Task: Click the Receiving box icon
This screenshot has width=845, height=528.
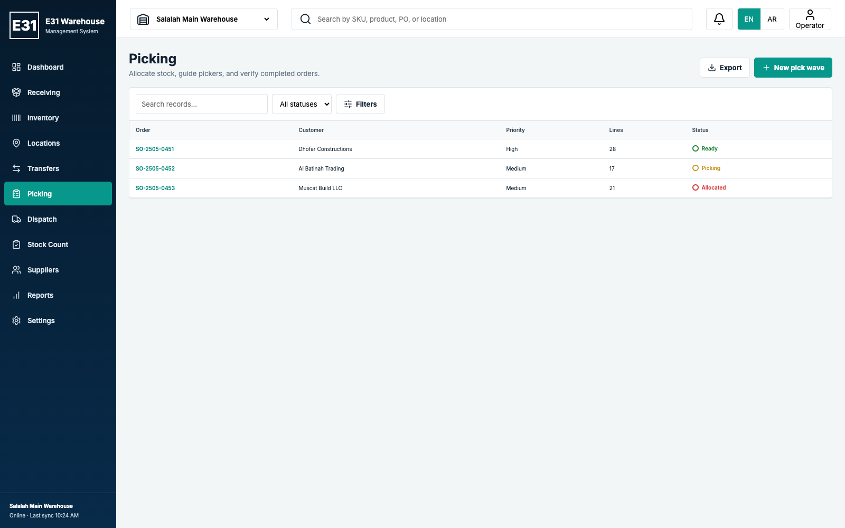Action: [x=16, y=92]
